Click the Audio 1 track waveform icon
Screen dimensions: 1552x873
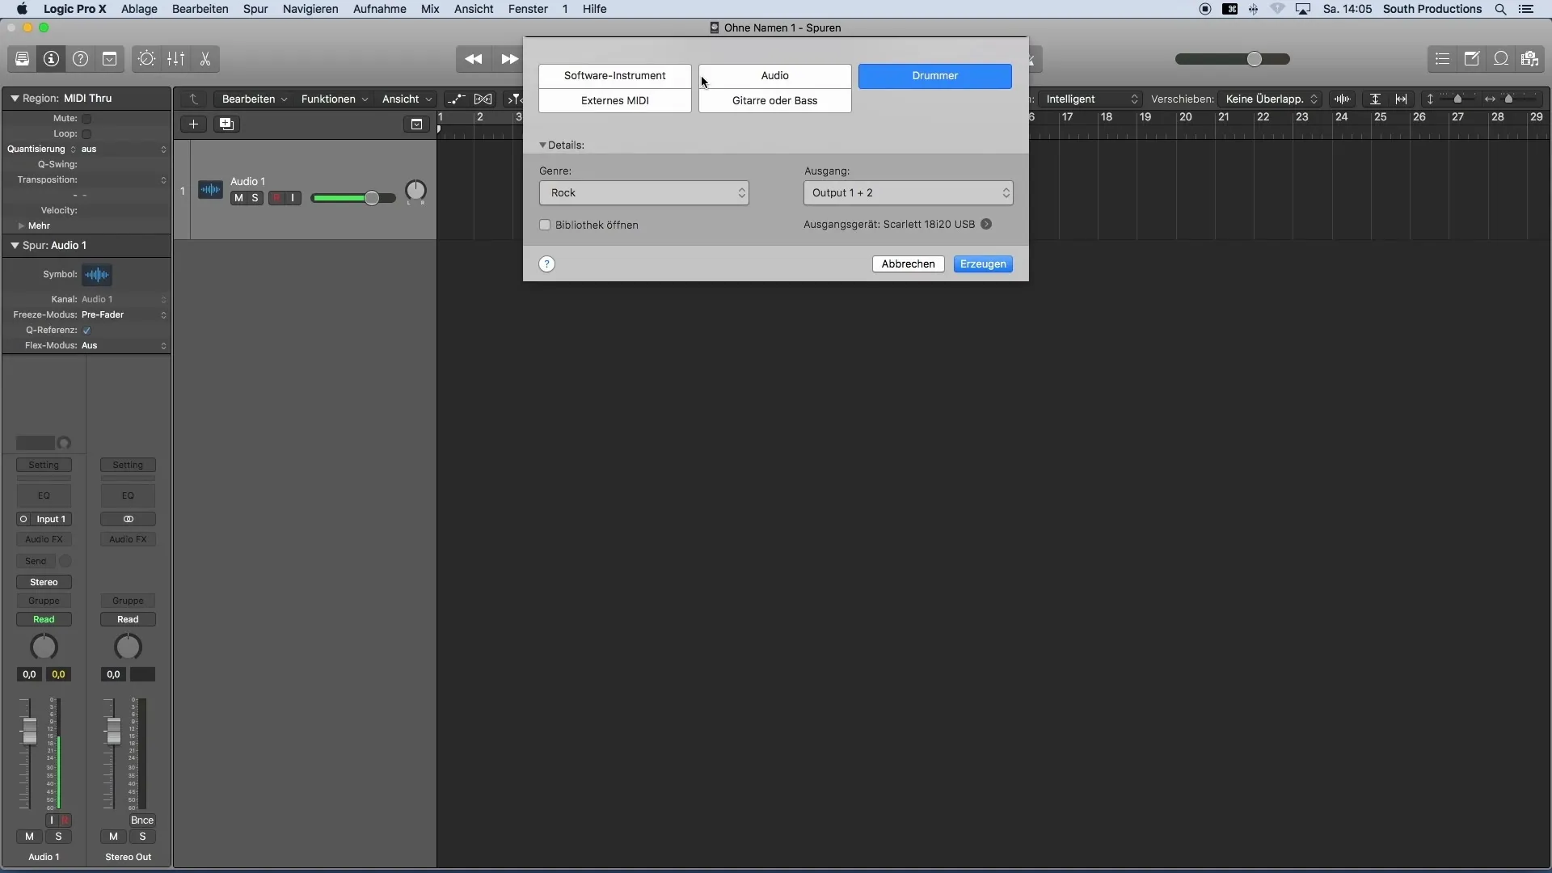tap(210, 190)
